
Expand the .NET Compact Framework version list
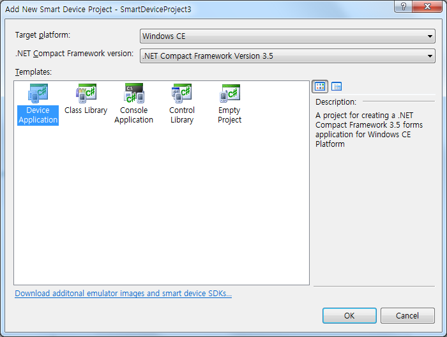[287, 56]
